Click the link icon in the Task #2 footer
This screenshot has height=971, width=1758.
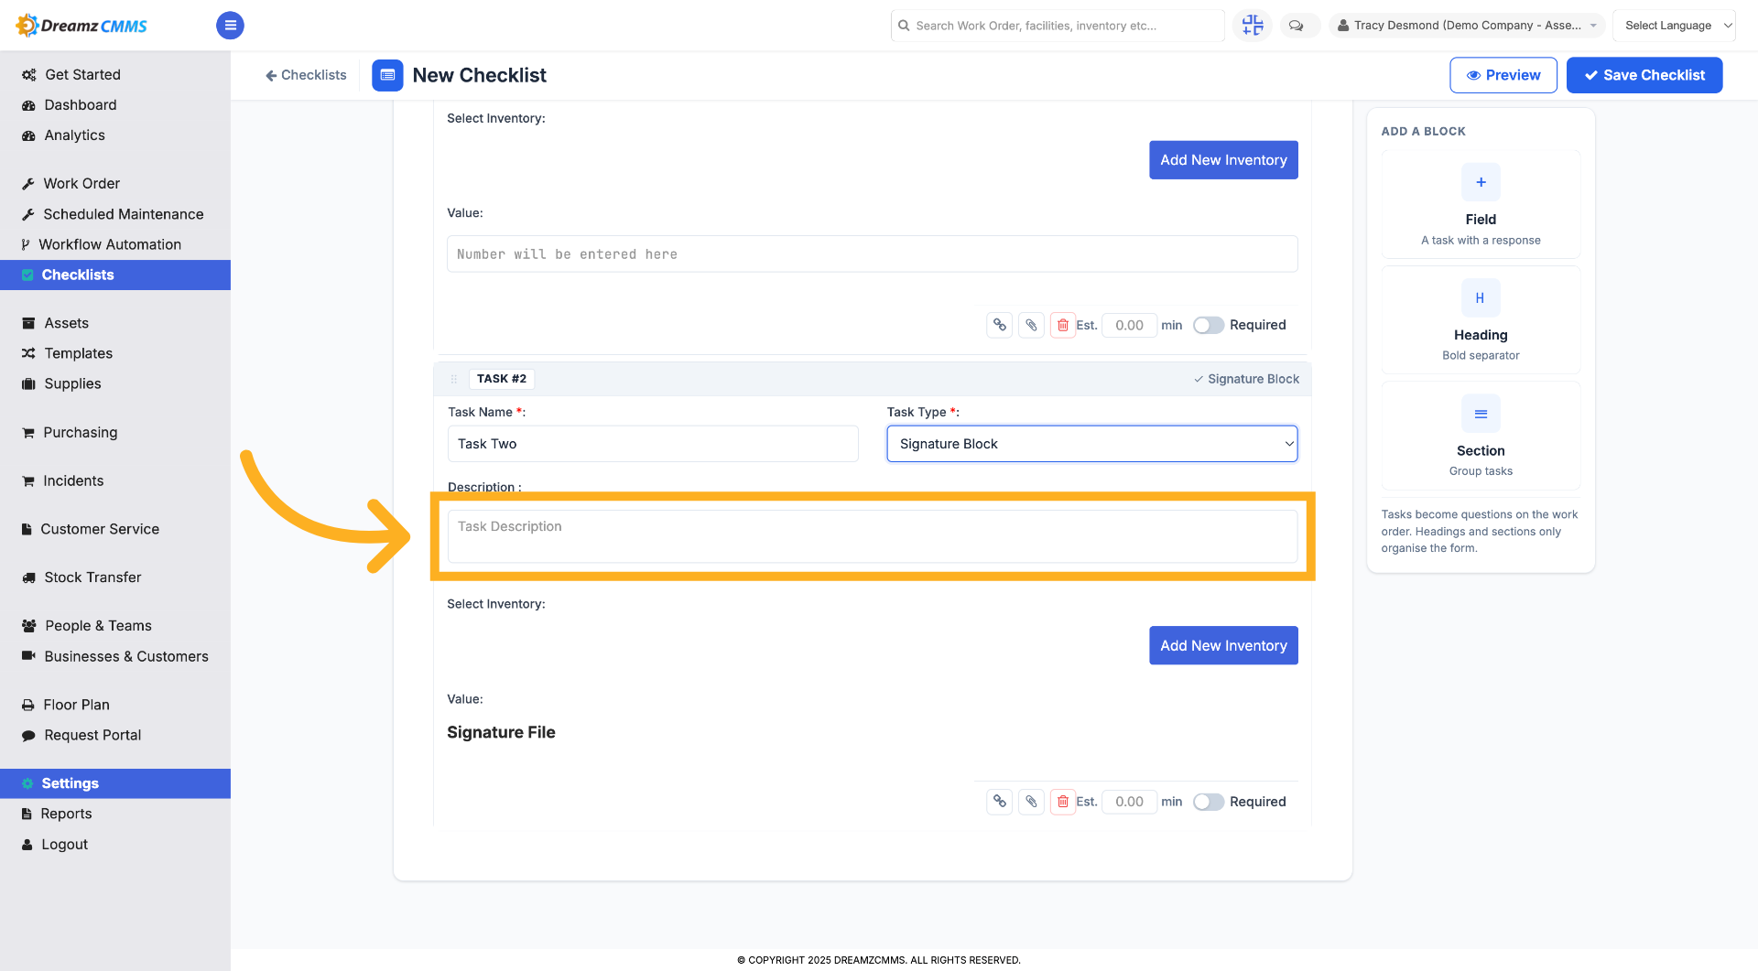[x=1000, y=802]
